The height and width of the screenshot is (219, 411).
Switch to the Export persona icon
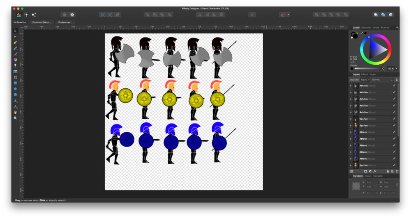(33, 14)
